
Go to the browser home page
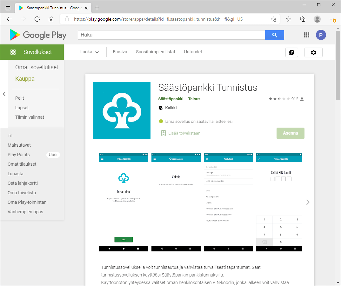point(51,19)
